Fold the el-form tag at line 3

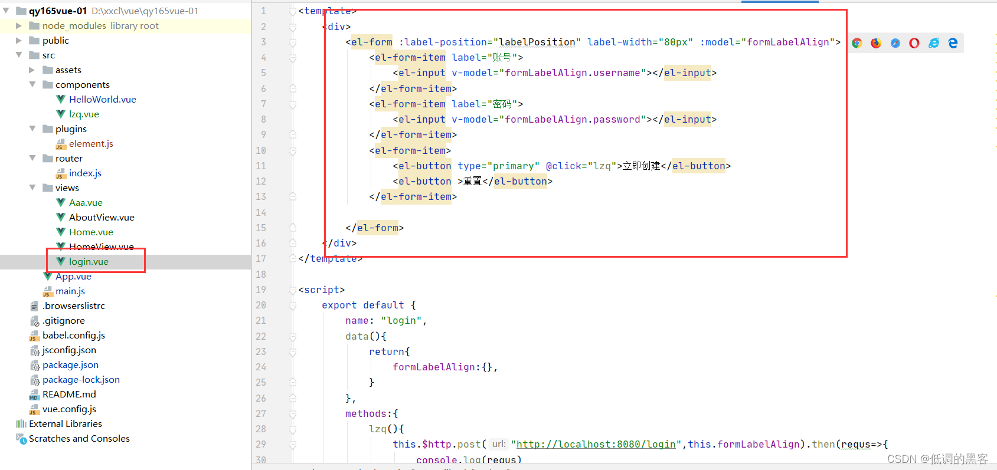[x=293, y=42]
